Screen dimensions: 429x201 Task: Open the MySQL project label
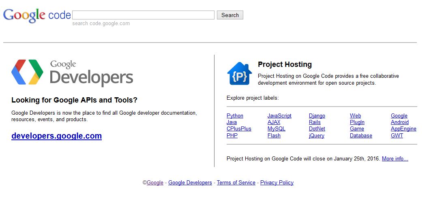pyautogui.click(x=277, y=129)
